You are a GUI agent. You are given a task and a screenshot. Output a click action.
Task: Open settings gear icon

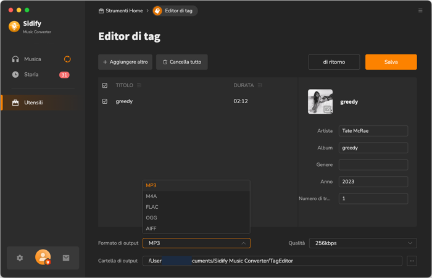pyautogui.click(x=20, y=258)
